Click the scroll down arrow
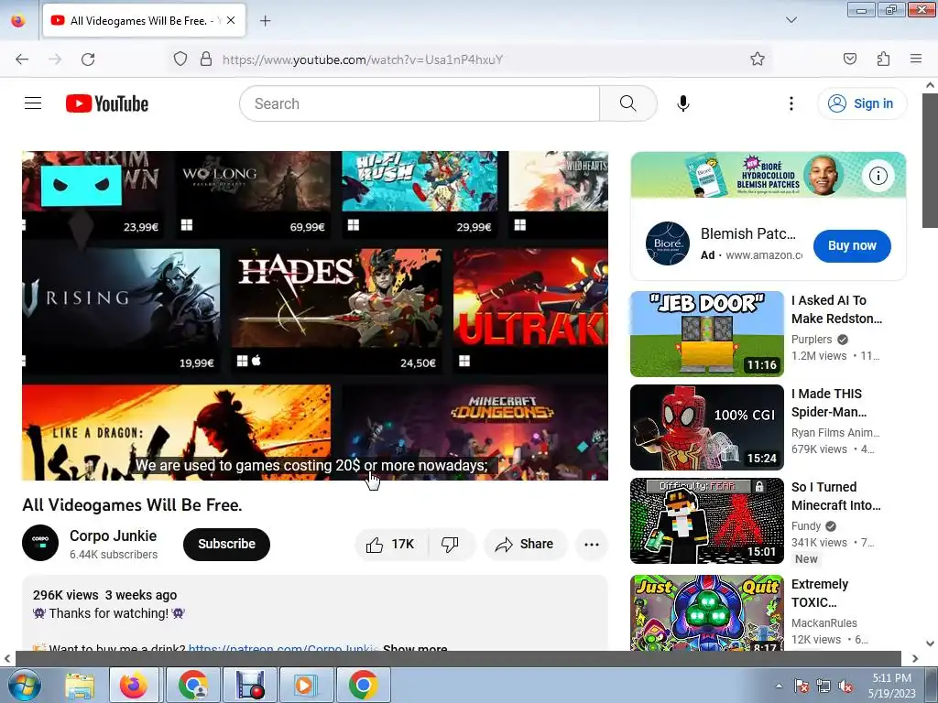Image resolution: width=938 pixels, height=703 pixels. click(930, 644)
